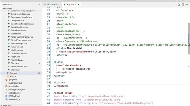
Task: Open main.js file
Action: 13,77
